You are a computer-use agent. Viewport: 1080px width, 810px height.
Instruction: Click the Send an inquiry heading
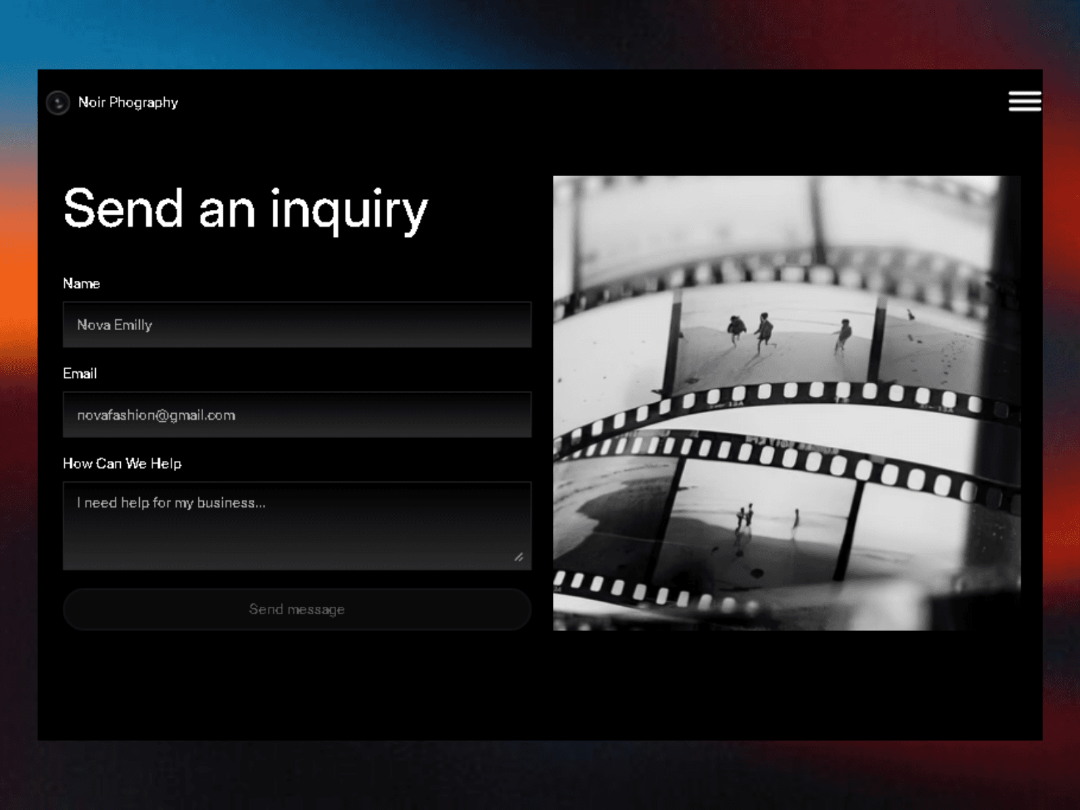(x=246, y=209)
